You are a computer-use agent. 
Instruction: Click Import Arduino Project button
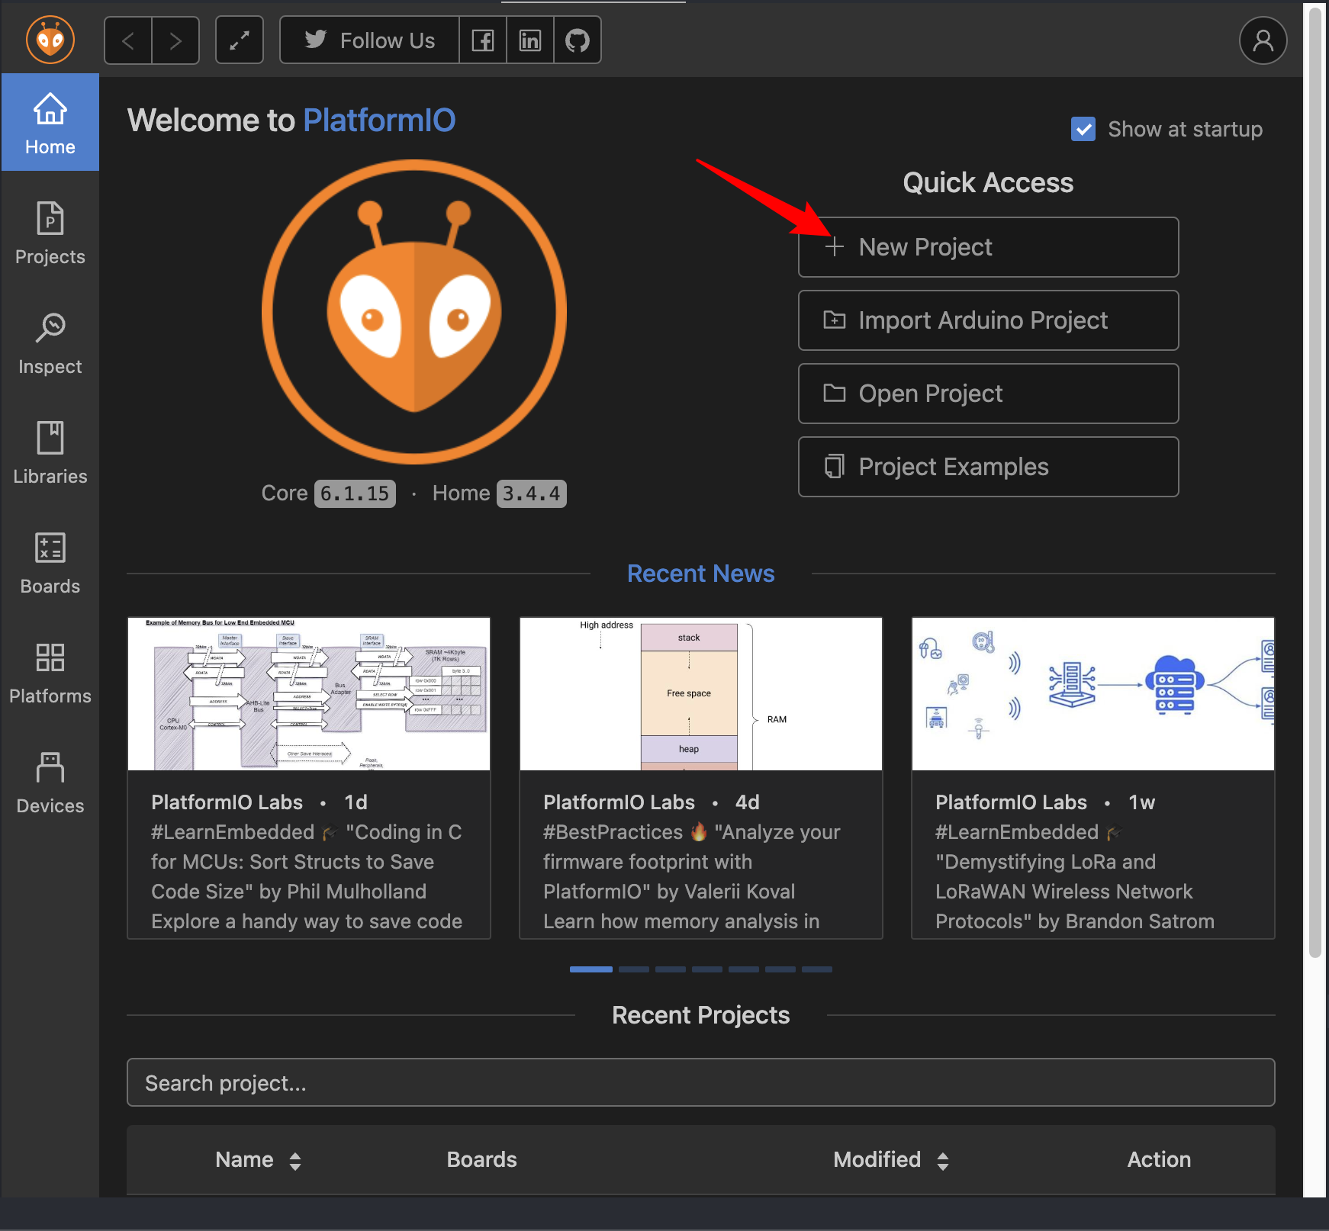click(x=988, y=320)
